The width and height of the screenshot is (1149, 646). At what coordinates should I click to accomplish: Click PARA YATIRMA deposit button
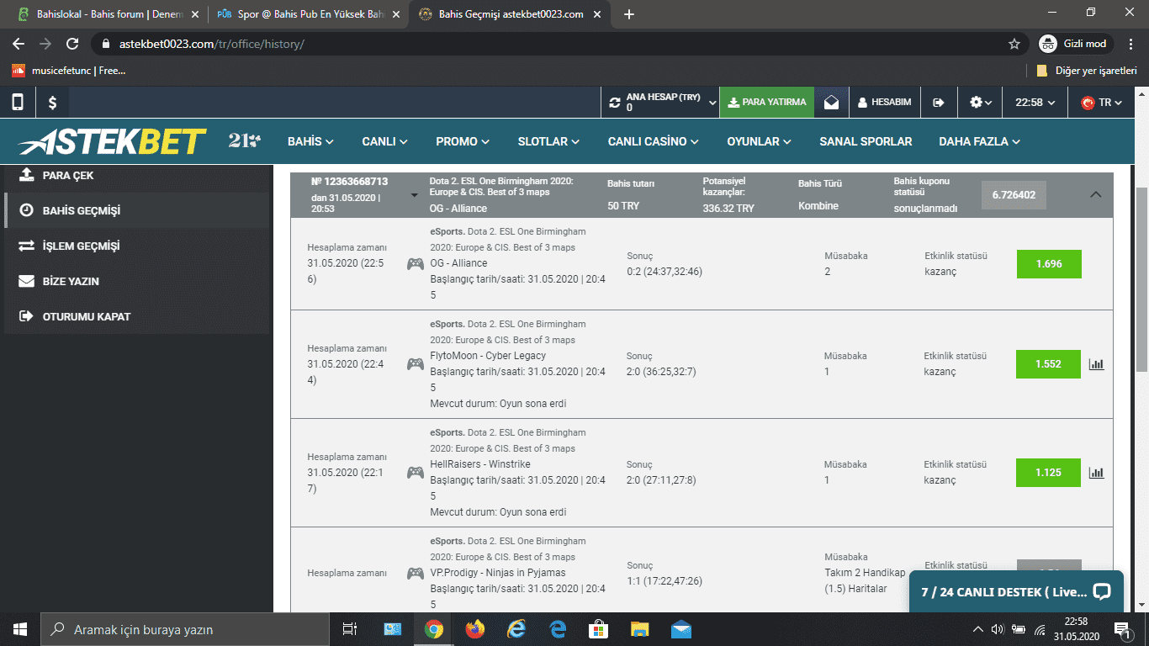[767, 102]
